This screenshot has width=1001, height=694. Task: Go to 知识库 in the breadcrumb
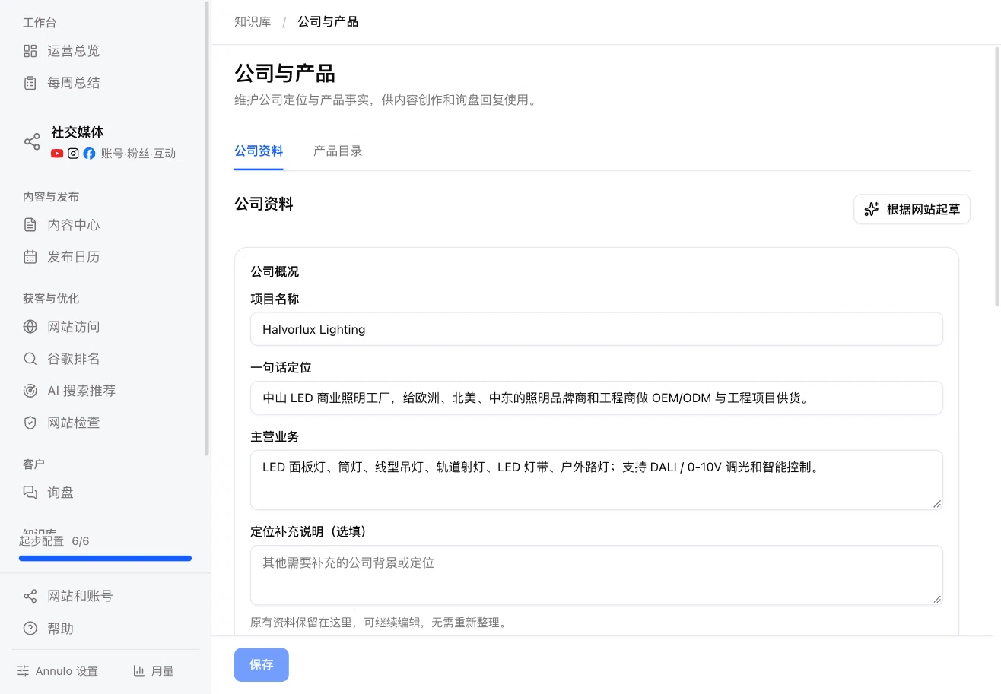pyautogui.click(x=253, y=22)
